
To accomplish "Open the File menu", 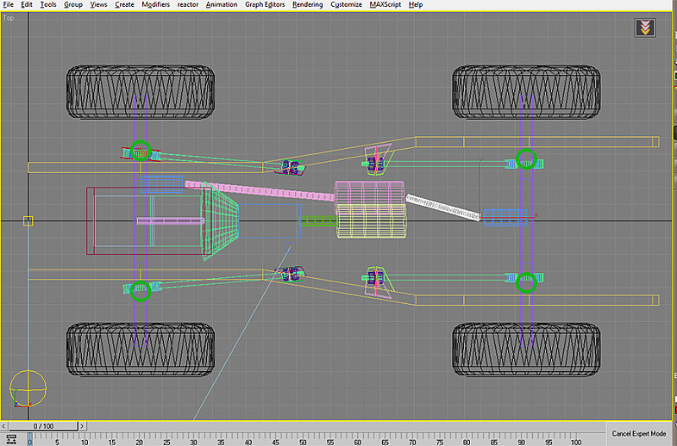I will coord(9,4).
